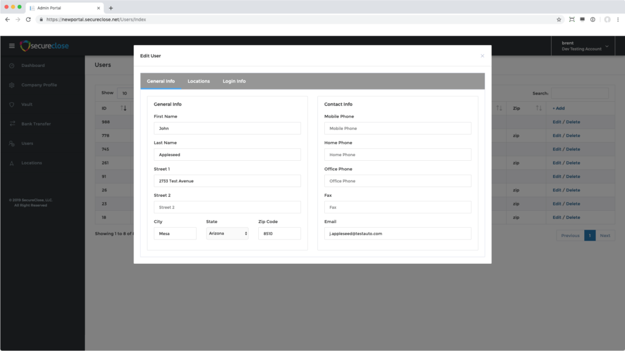Switch to the Locations tab
Image resolution: width=625 pixels, height=351 pixels.
coord(198,81)
